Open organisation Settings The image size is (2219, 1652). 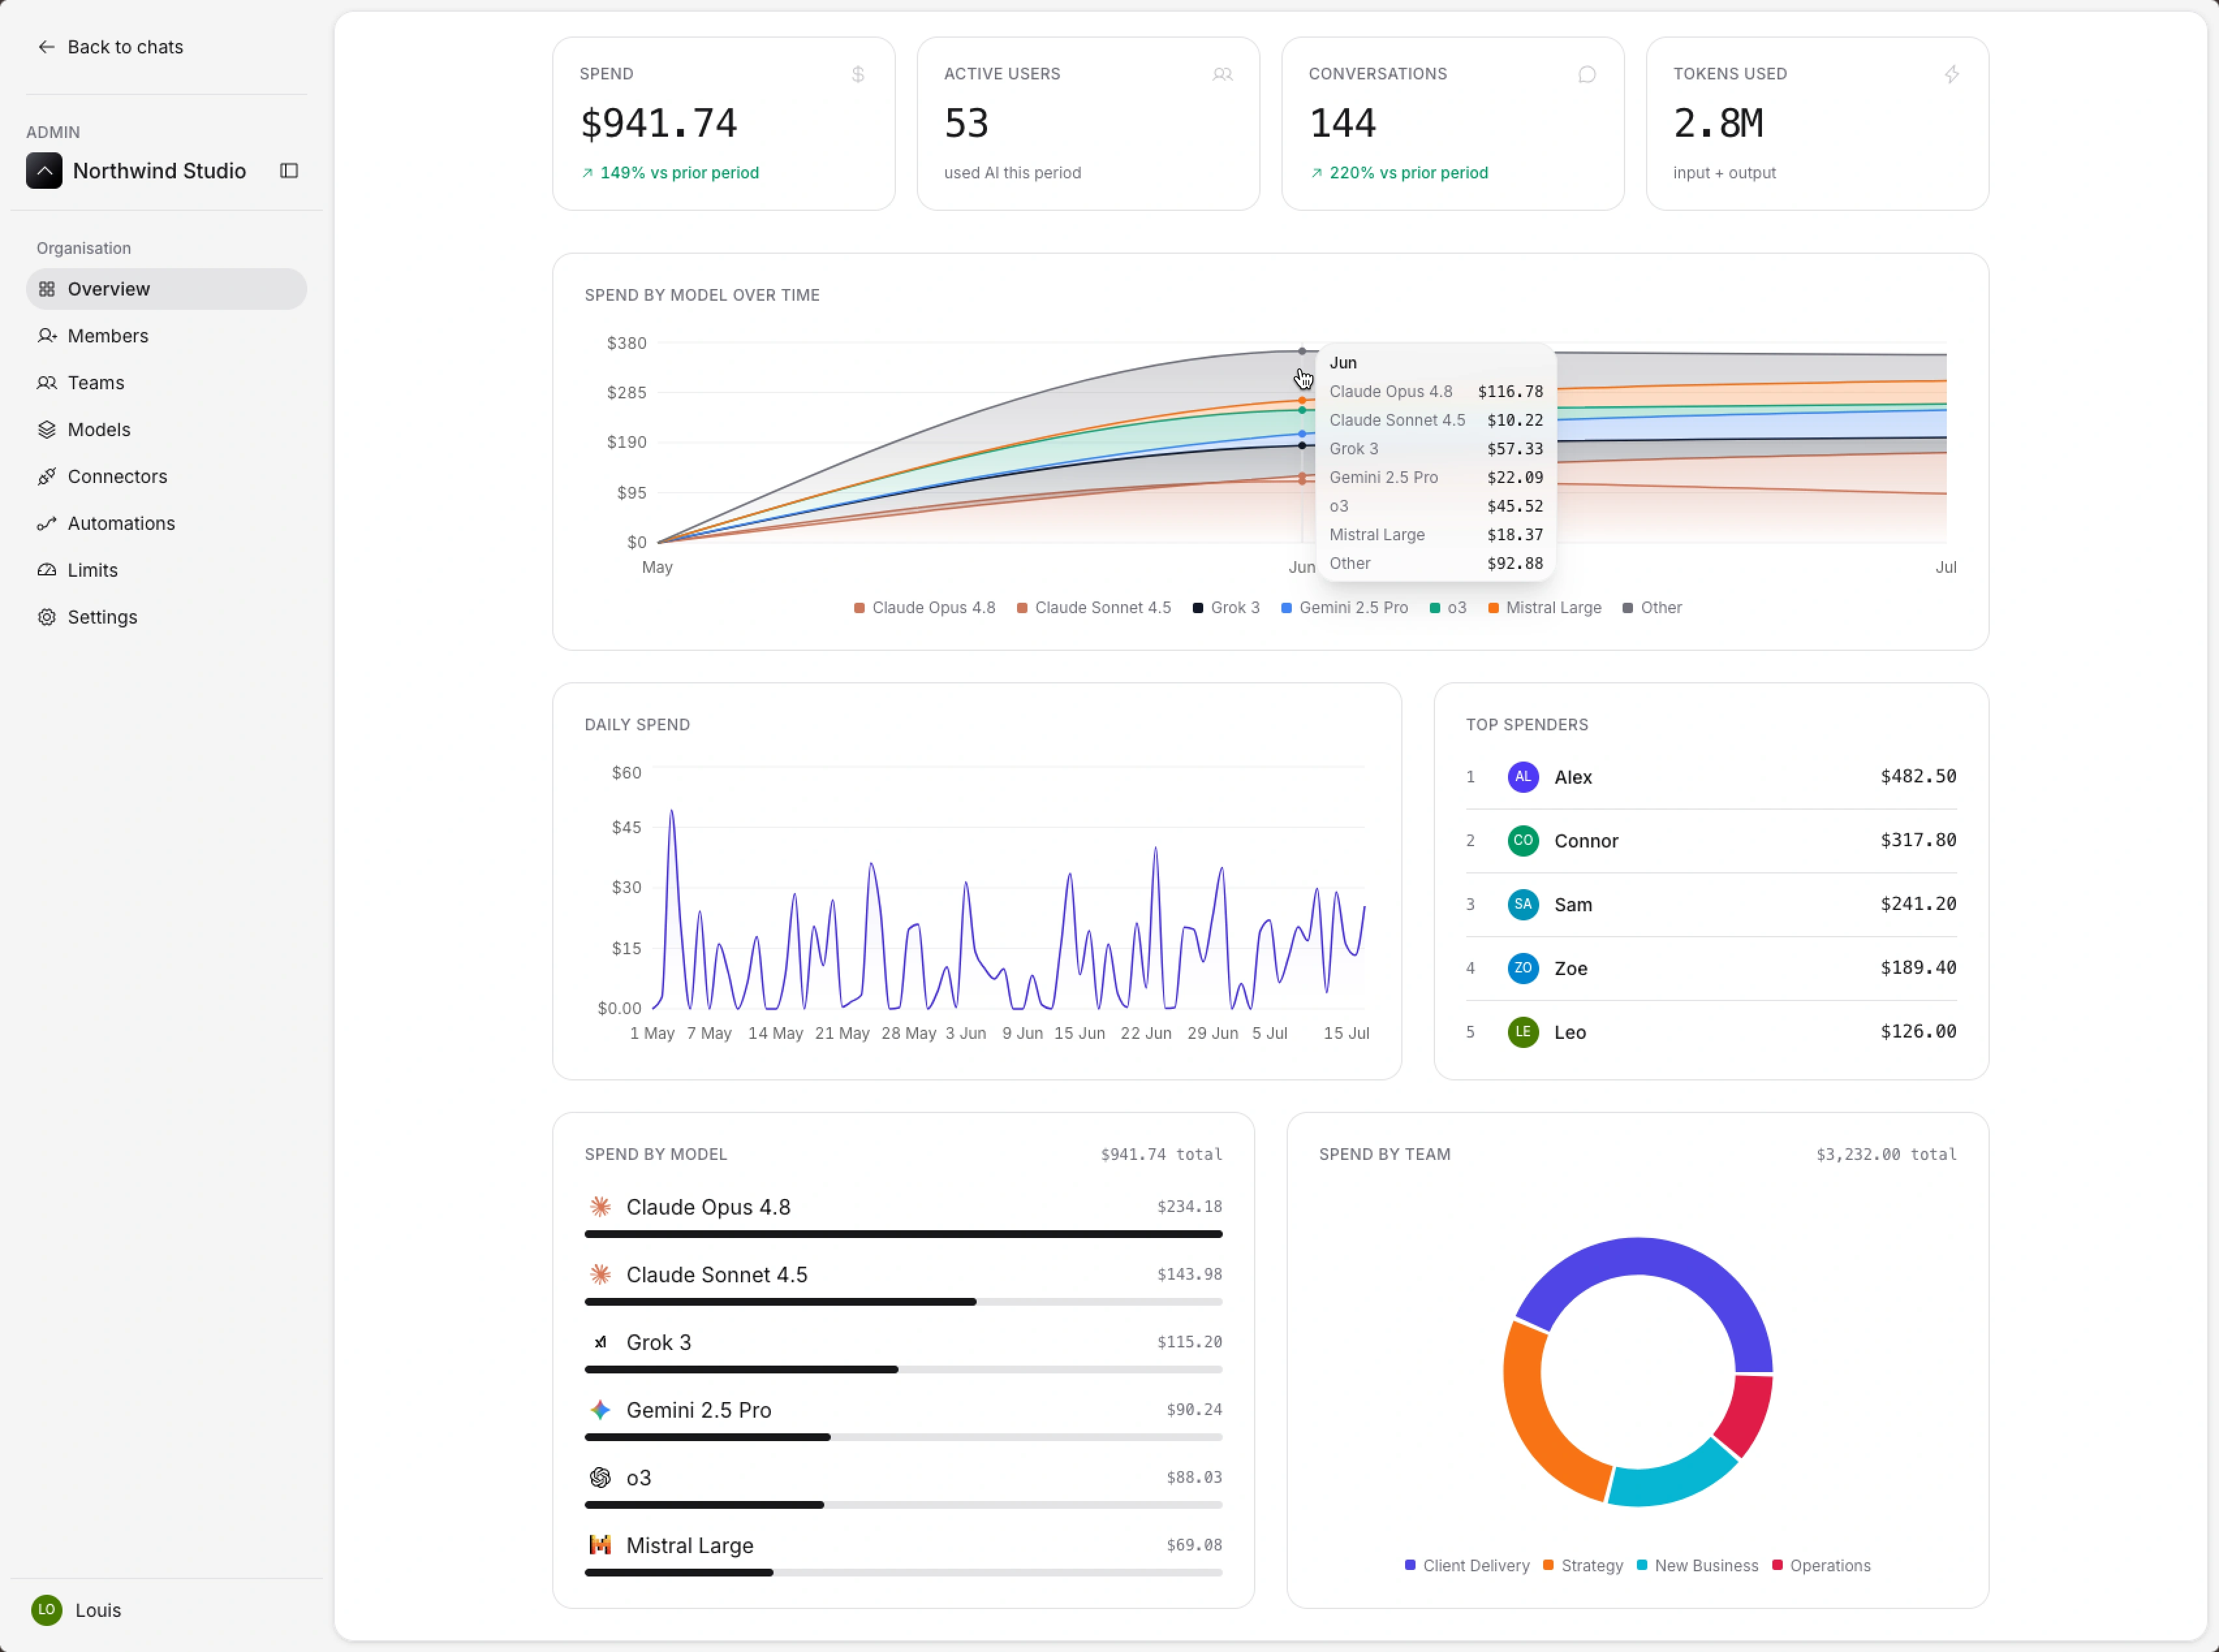coord(166,617)
